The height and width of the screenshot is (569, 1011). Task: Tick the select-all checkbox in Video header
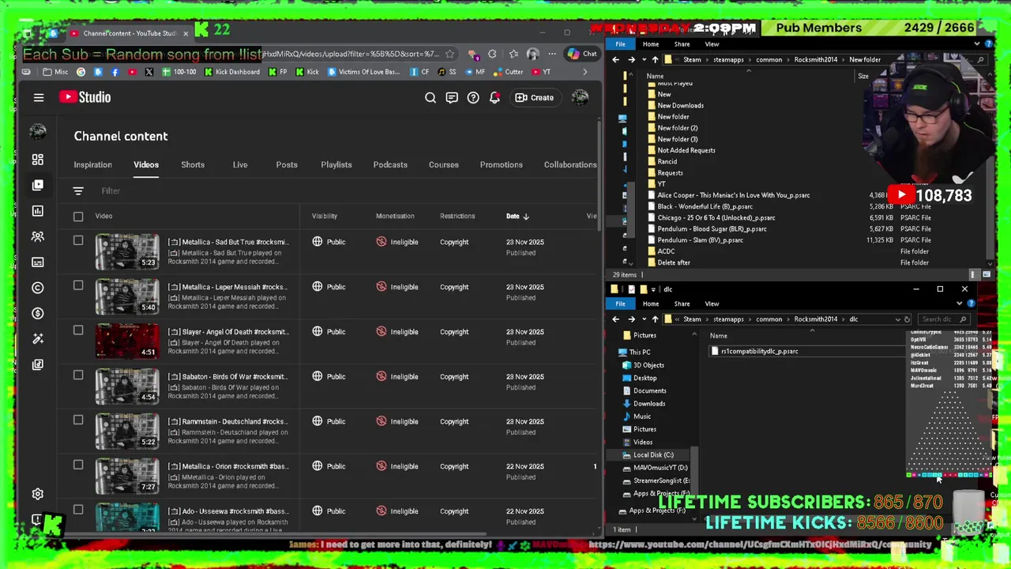click(78, 216)
